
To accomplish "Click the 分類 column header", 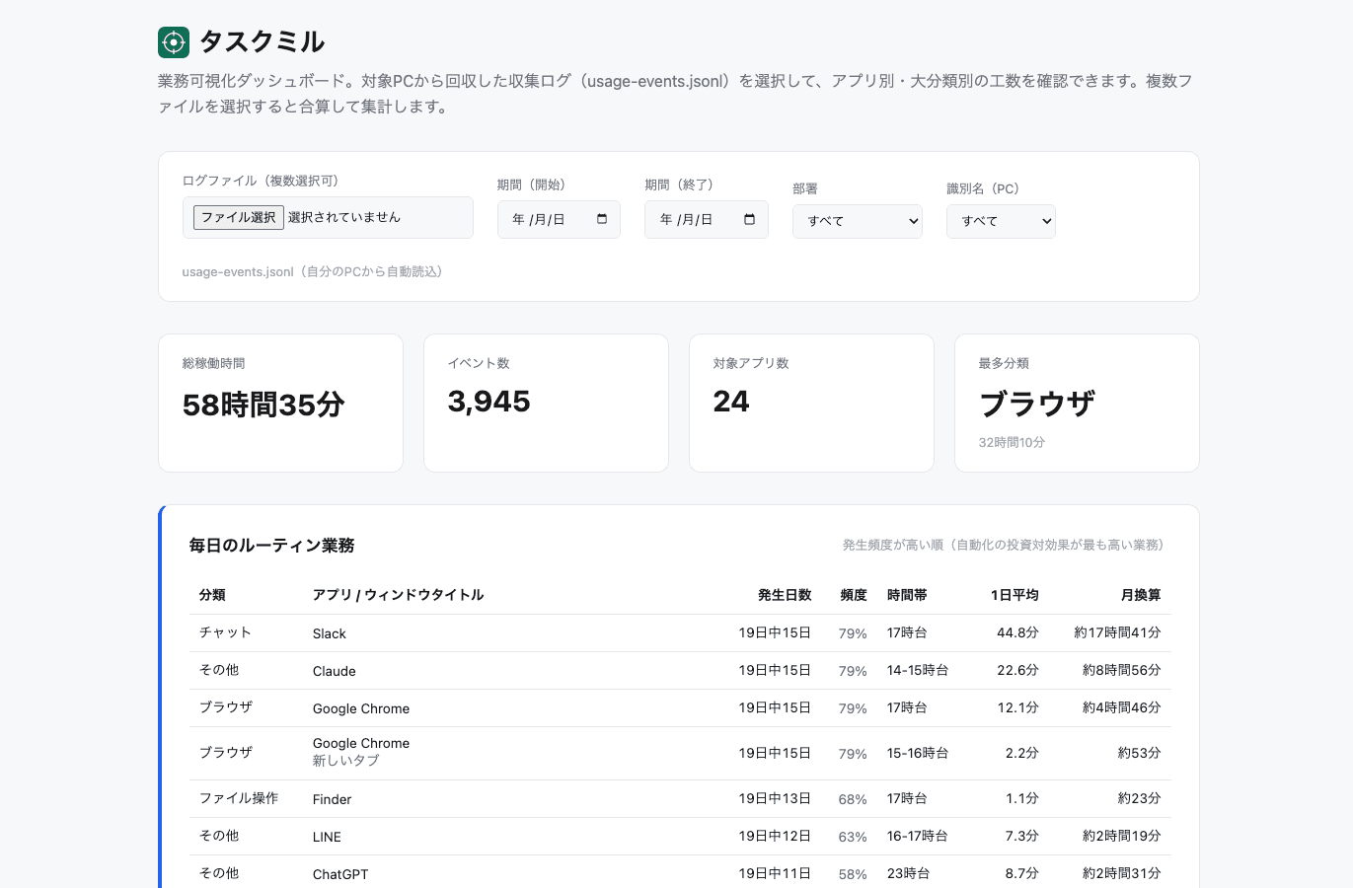I will [212, 595].
